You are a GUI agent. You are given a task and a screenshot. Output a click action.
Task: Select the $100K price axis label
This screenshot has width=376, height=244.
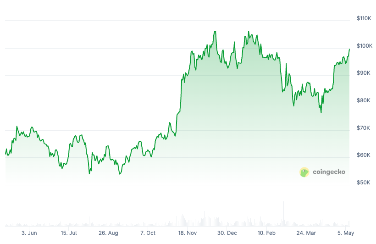[x=364, y=46]
